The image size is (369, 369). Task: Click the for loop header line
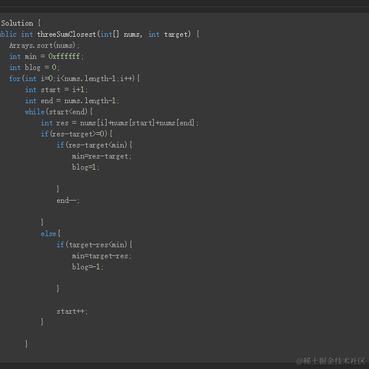[x=75, y=78]
